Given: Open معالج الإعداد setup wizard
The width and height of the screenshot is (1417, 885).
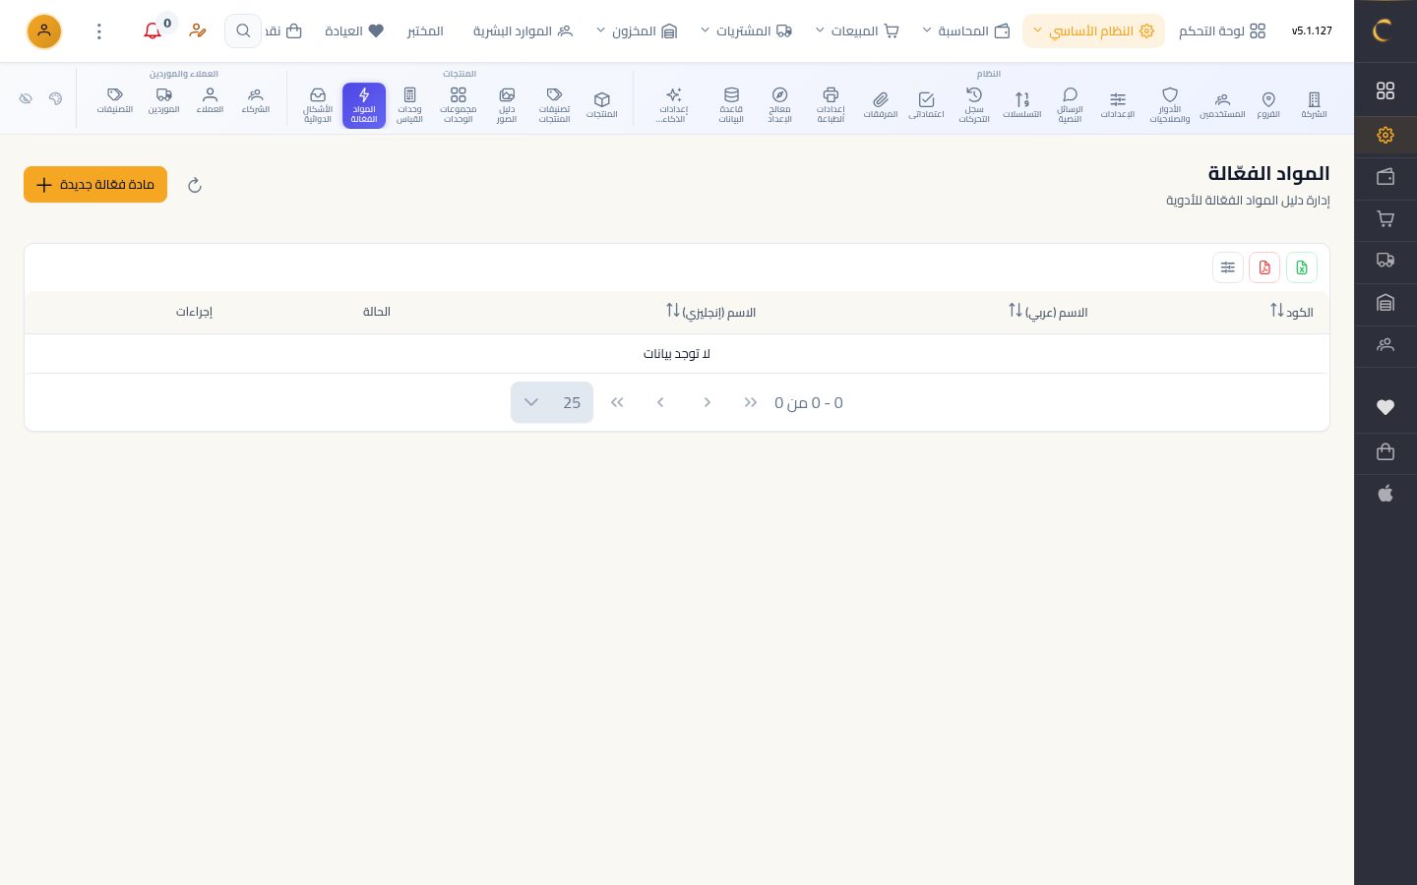Looking at the screenshot, I should click(779, 105).
